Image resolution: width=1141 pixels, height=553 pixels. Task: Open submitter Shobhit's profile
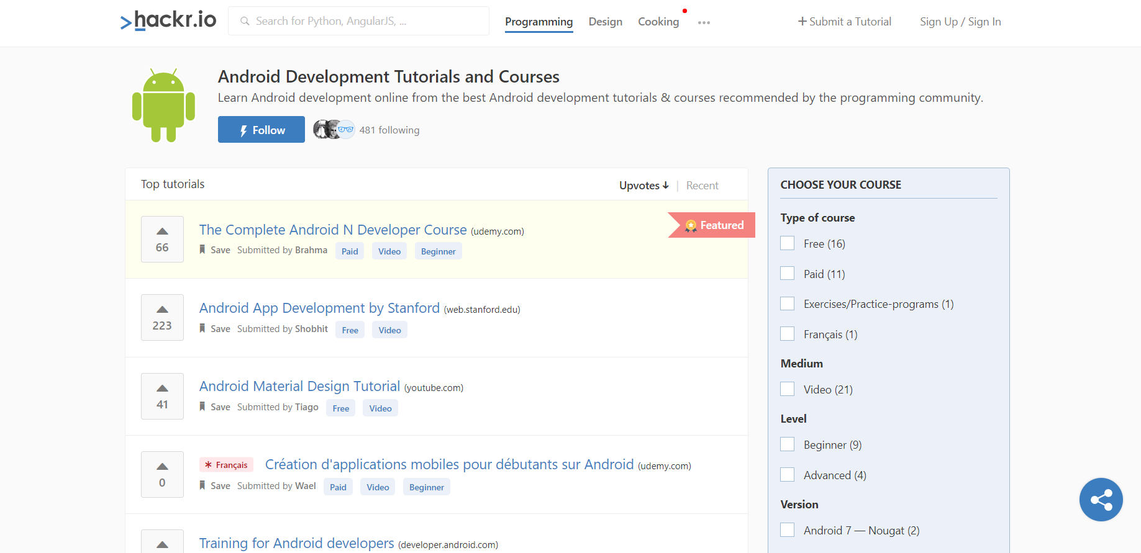pyautogui.click(x=311, y=329)
